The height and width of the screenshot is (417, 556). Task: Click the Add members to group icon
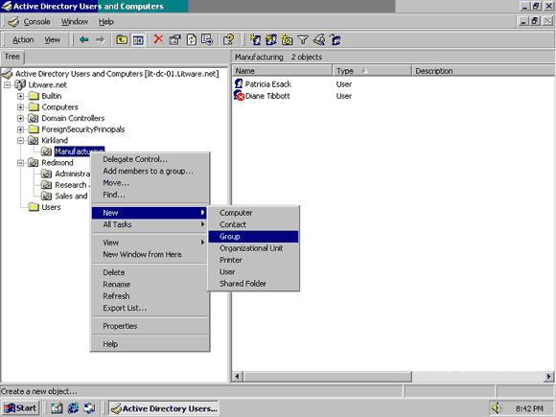pos(336,39)
